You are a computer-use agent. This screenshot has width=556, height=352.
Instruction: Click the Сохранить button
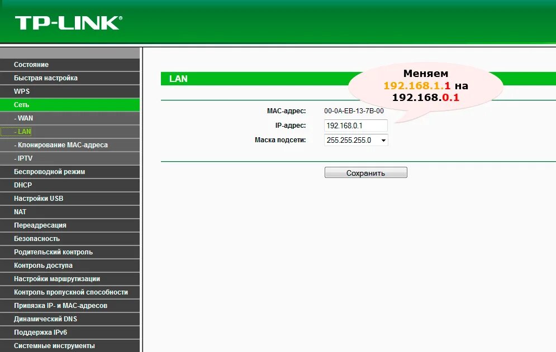(365, 173)
